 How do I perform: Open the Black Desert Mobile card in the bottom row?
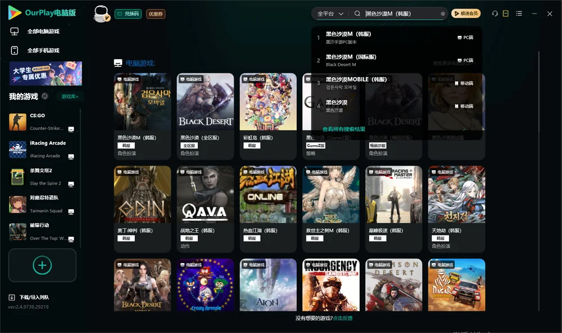[142, 285]
